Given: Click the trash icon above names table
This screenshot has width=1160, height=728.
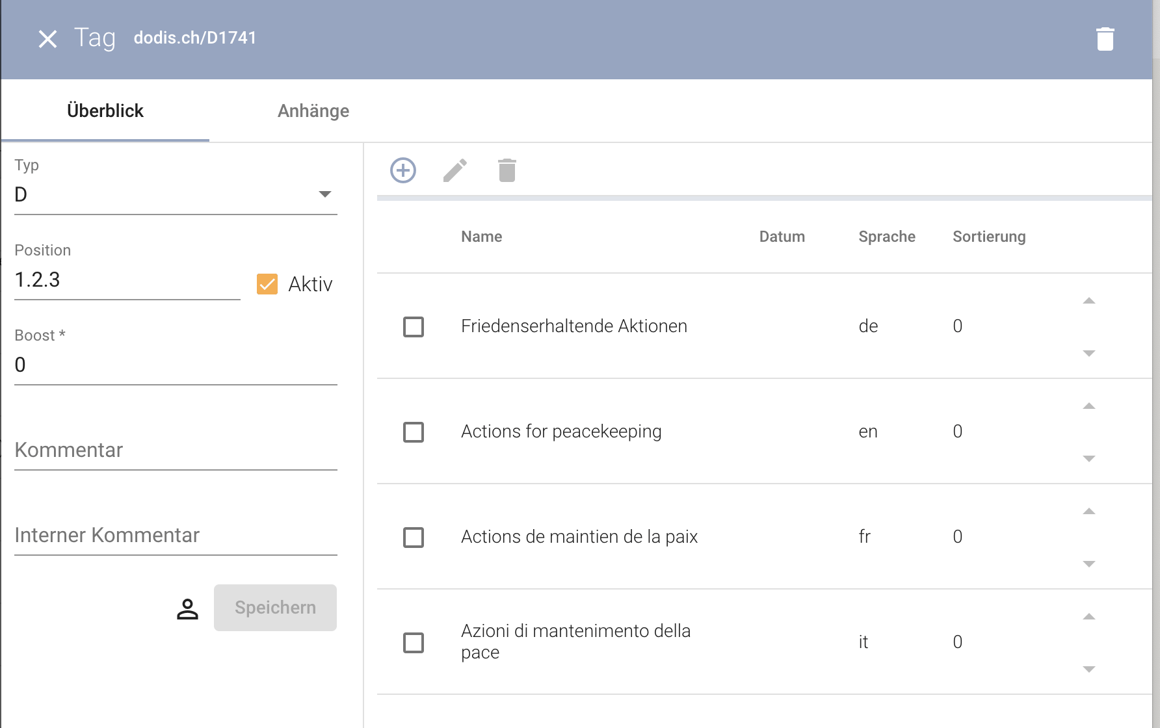Looking at the screenshot, I should 507,170.
